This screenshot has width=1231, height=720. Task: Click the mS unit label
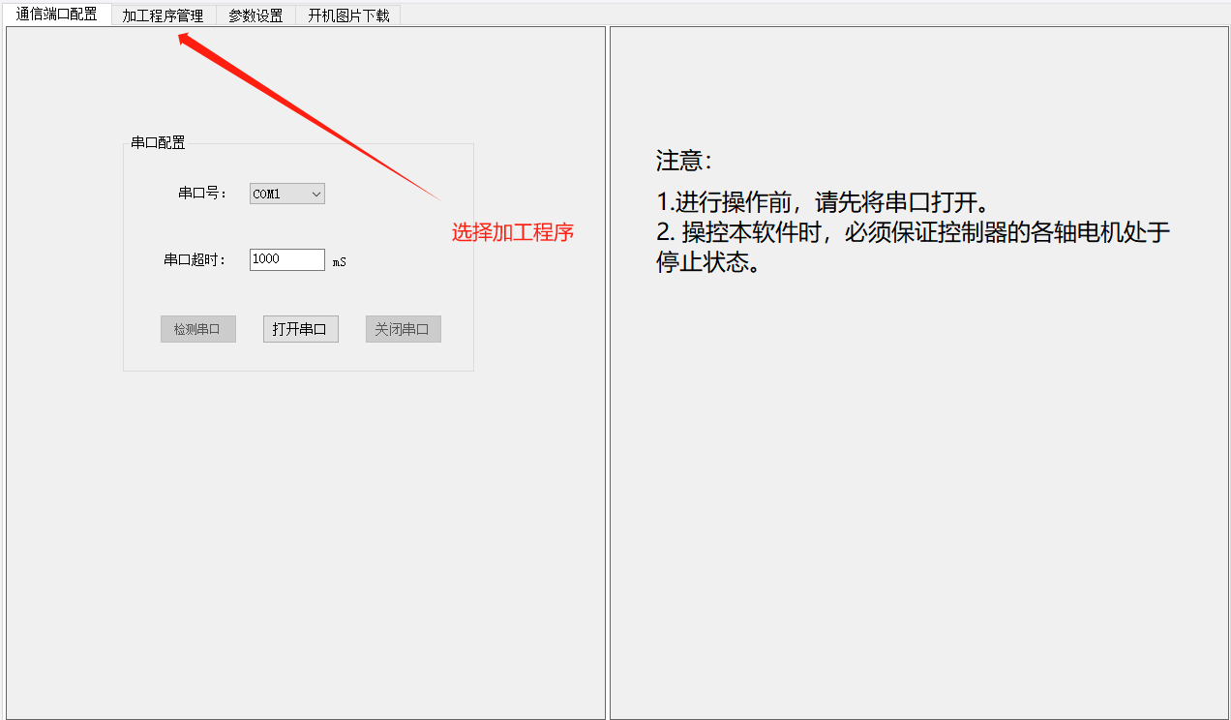pyautogui.click(x=340, y=261)
